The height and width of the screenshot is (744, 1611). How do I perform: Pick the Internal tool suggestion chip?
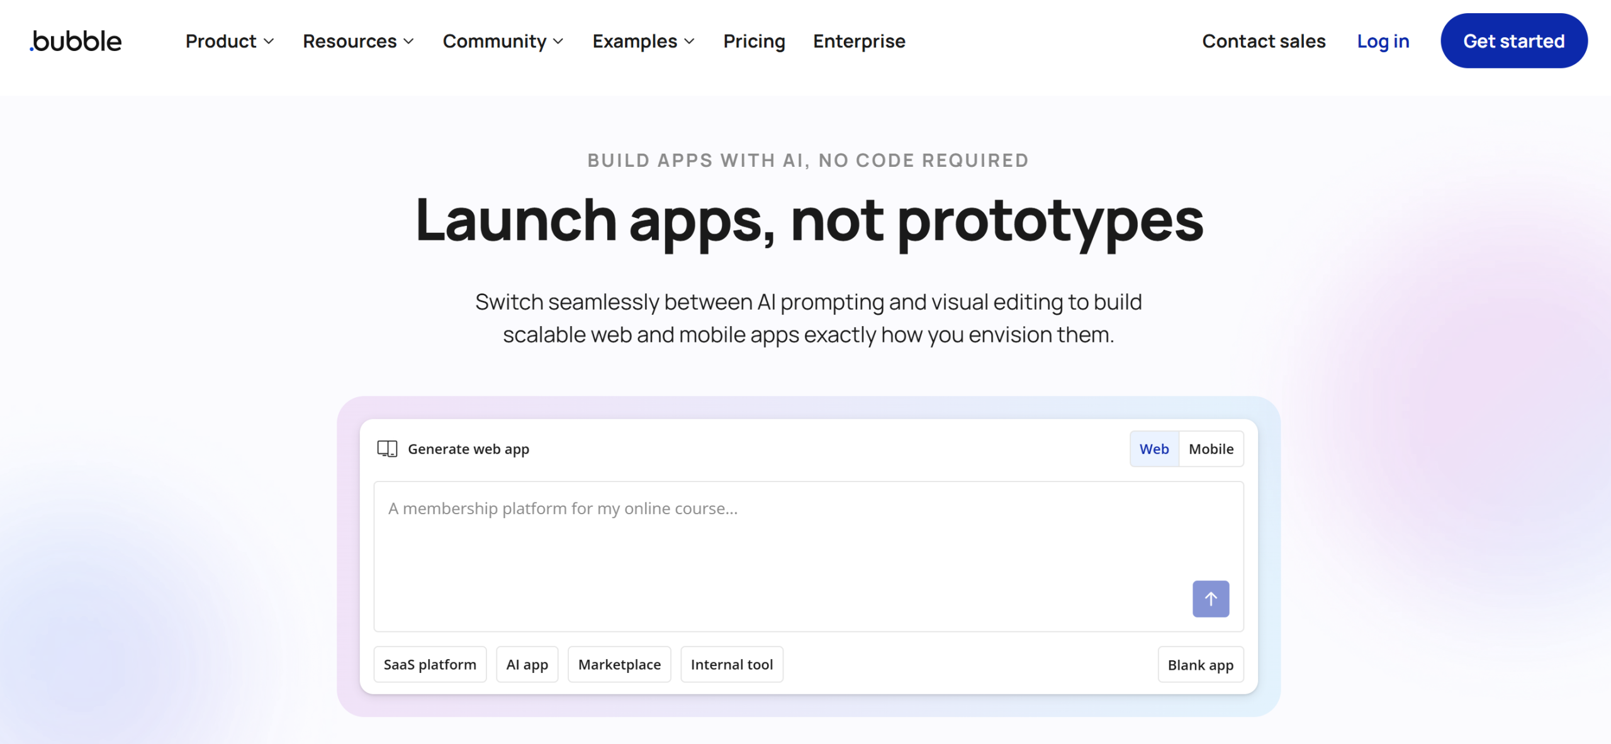pyautogui.click(x=731, y=664)
